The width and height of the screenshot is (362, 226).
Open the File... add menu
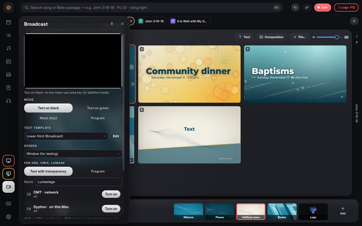300,37
